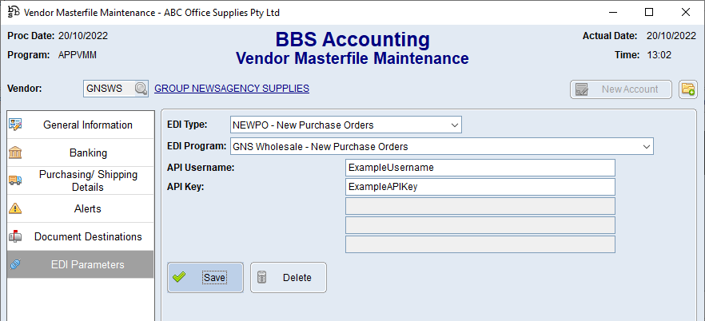Screen dimensions: 705x321
Task: Open the Alerts section
Action: (x=87, y=208)
